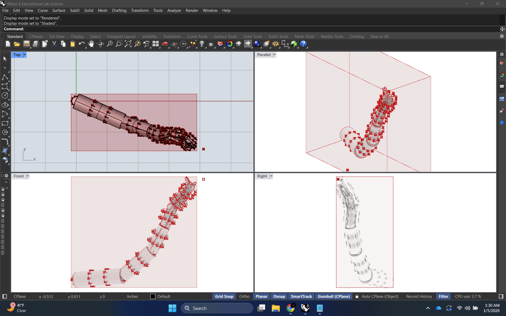This screenshot has width=506, height=316.
Task: Select the Pan hand tool
Action: coord(91,44)
